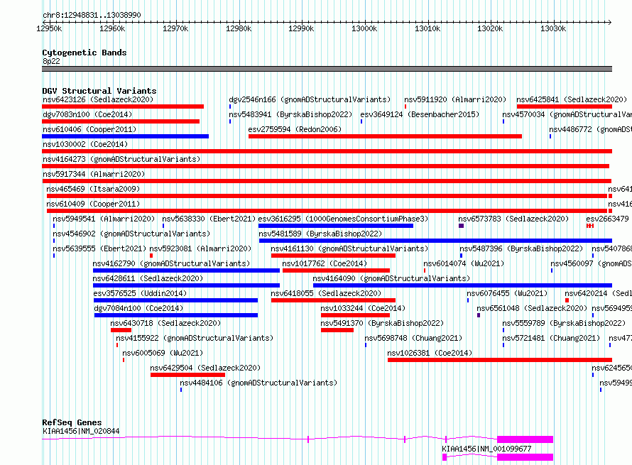This screenshot has height=465, width=632.
Task: Click nsv5949541 (Almarri2020) label
Action: point(104,219)
